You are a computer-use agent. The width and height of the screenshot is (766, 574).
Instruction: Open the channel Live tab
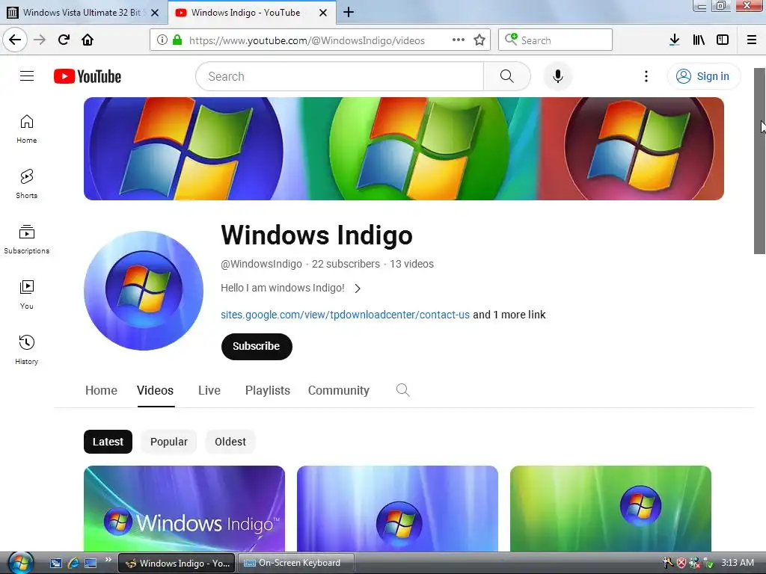click(x=209, y=390)
